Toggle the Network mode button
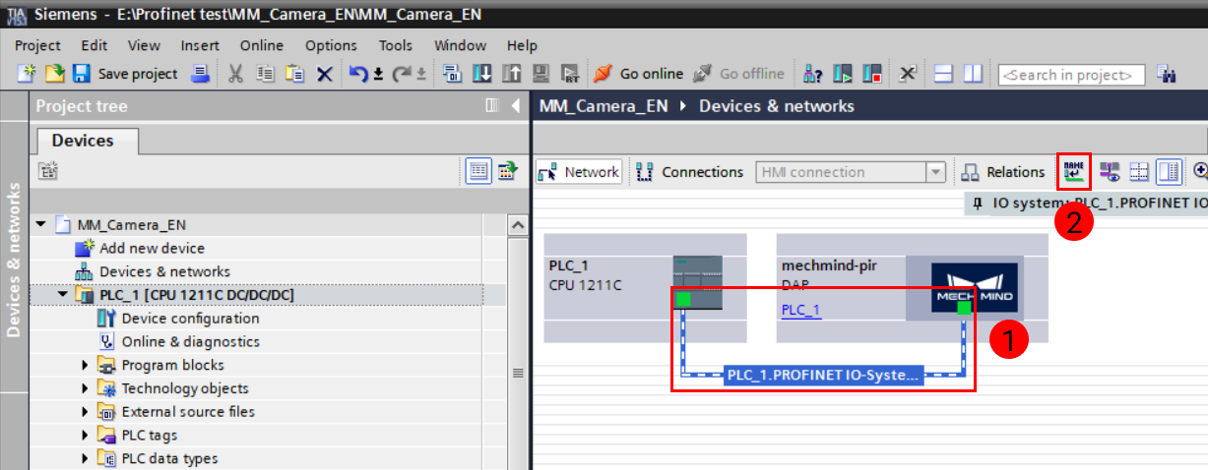 (579, 172)
